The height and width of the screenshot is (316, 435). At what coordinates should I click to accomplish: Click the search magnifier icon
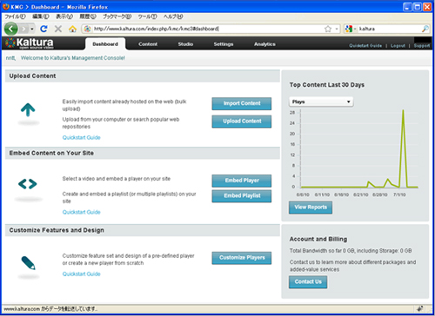[425, 29]
